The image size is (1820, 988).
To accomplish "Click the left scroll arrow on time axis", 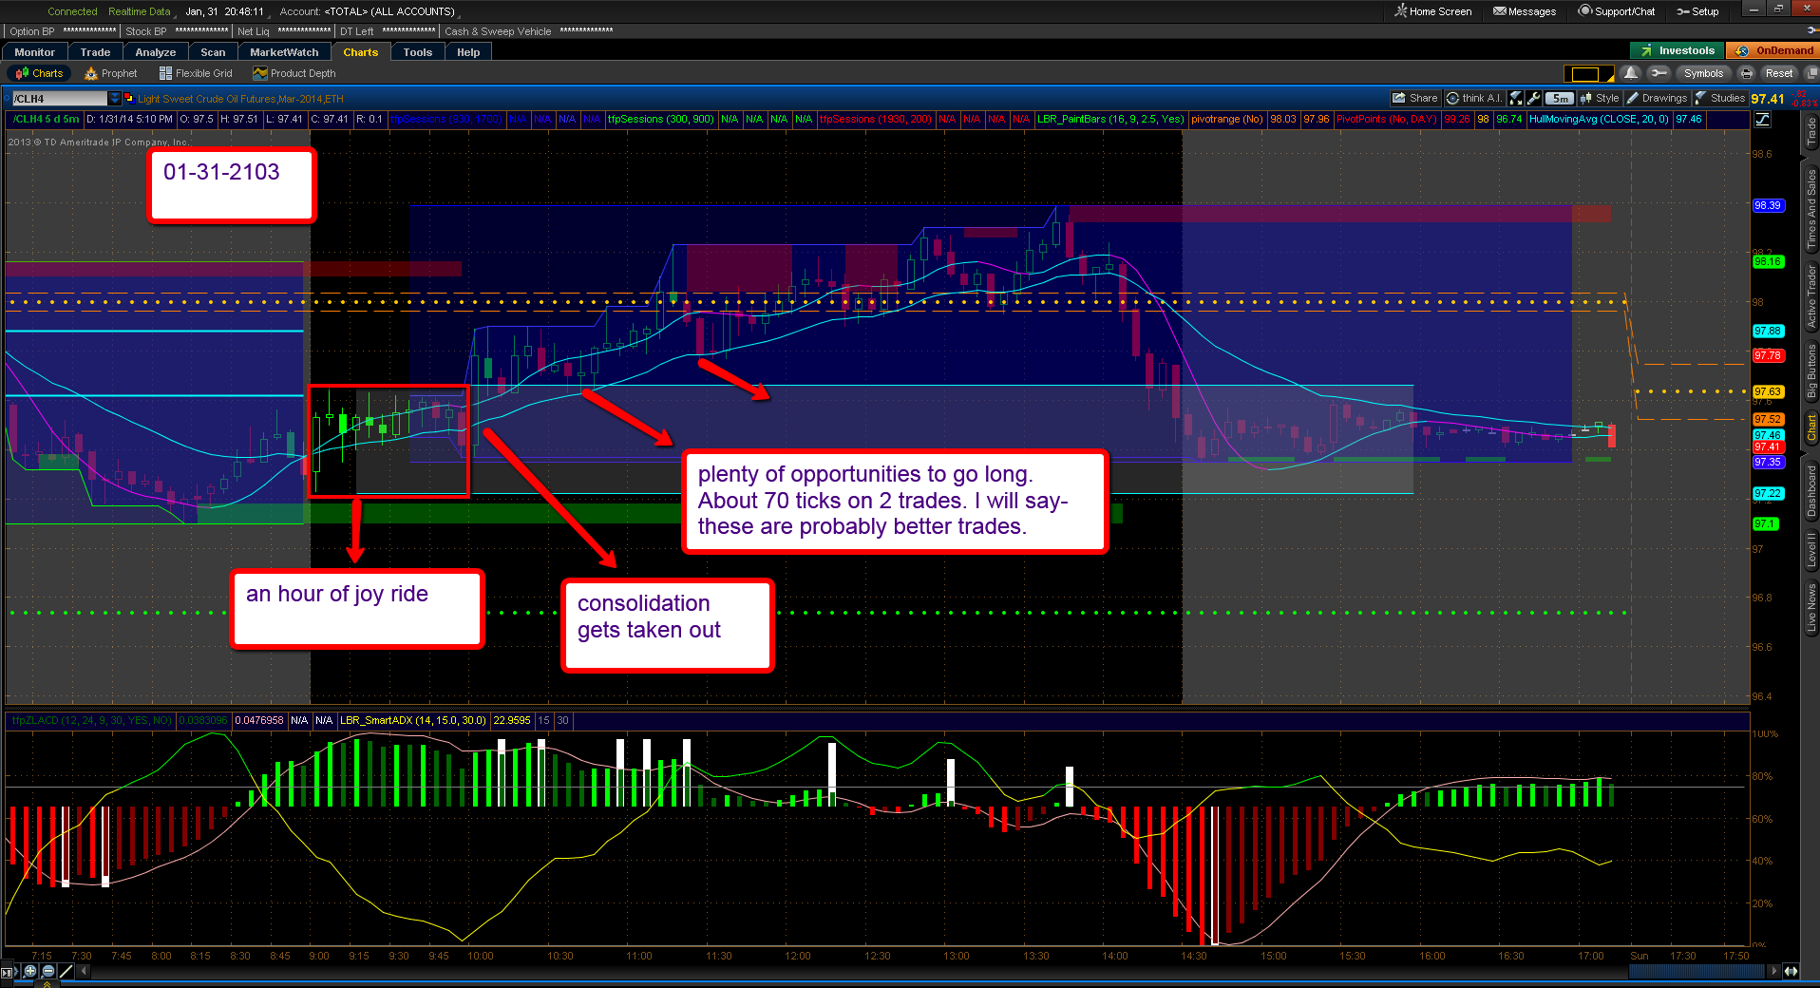I will point(84,971).
